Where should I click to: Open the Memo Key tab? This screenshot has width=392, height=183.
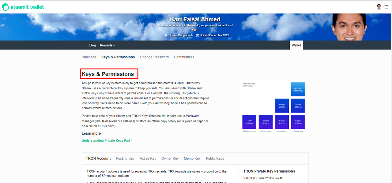coord(192,159)
